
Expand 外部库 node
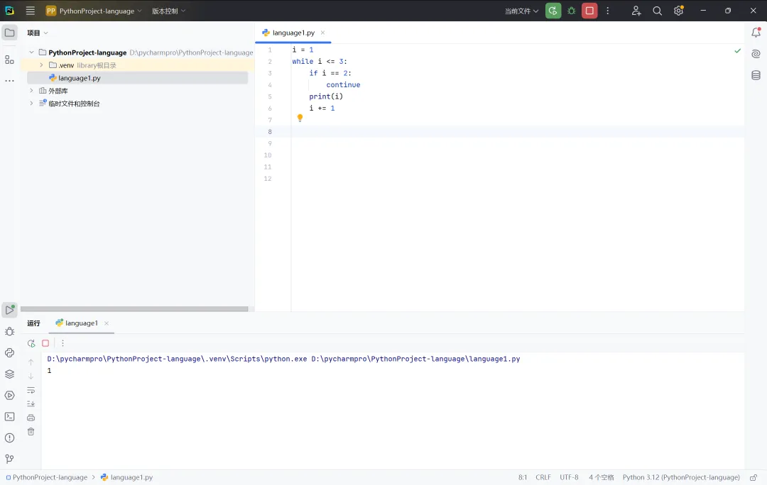(x=31, y=90)
